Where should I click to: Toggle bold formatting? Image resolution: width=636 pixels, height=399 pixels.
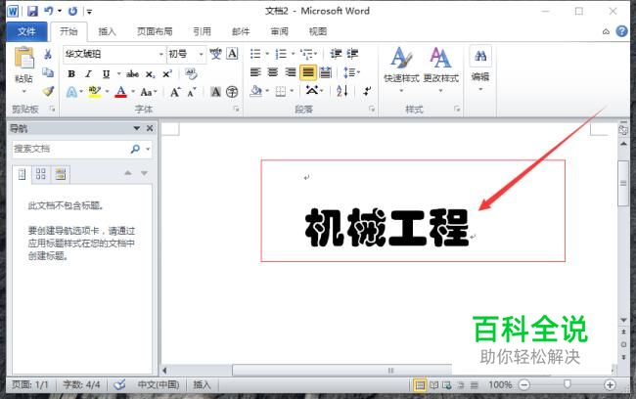[71, 73]
